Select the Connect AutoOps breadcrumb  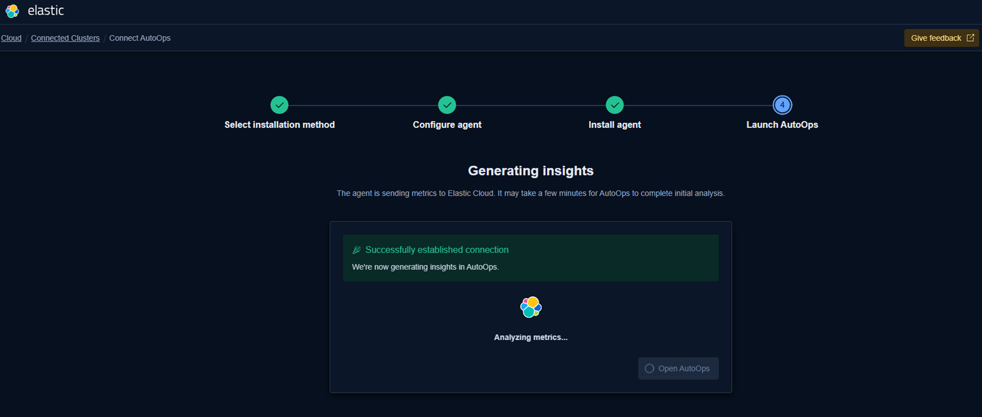[140, 38]
